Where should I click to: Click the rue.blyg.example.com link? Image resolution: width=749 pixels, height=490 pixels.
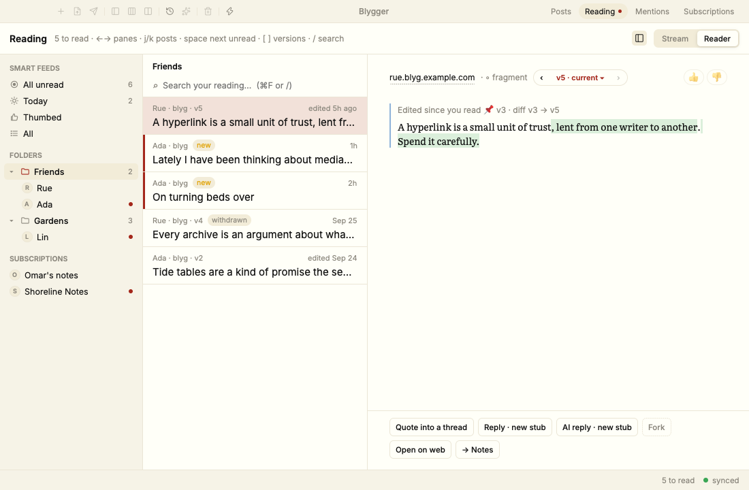click(x=432, y=78)
